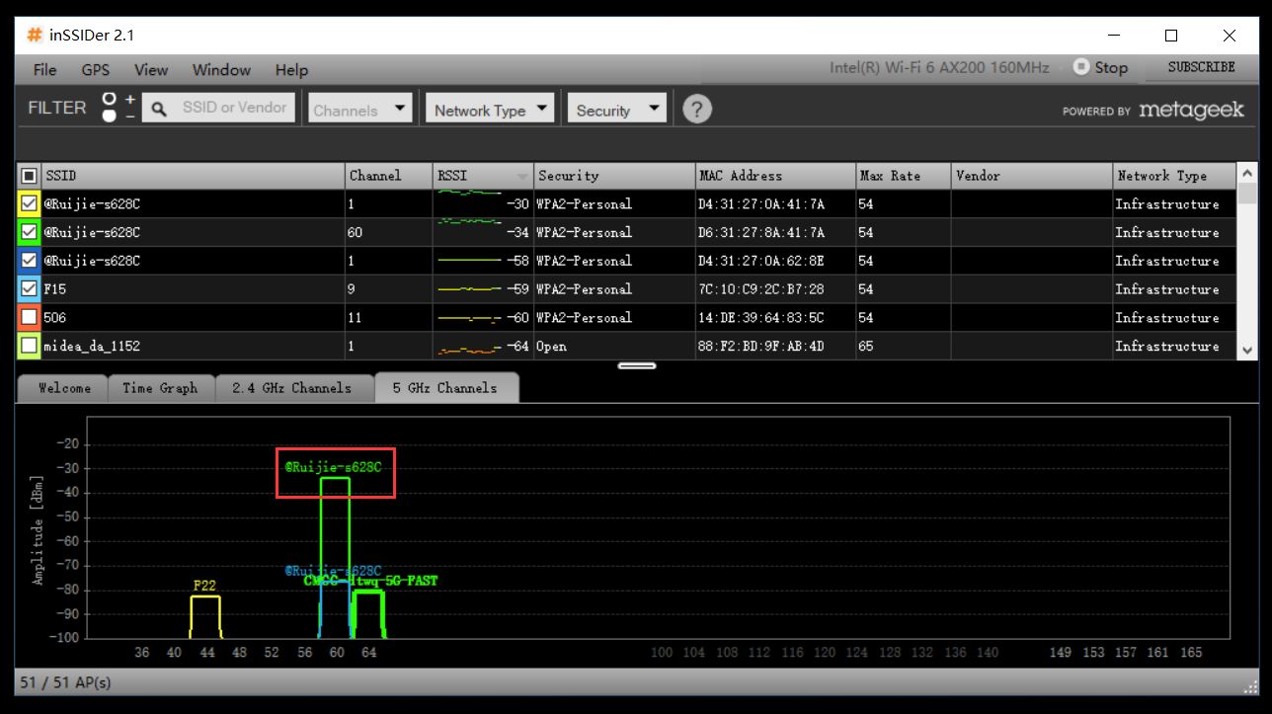Switch to the Time Graph tab
The image size is (1272, 714).
click(160, 388)
